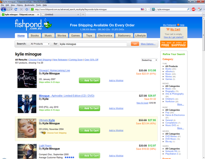
Task: Open the View menu
Action: [13, 5]
